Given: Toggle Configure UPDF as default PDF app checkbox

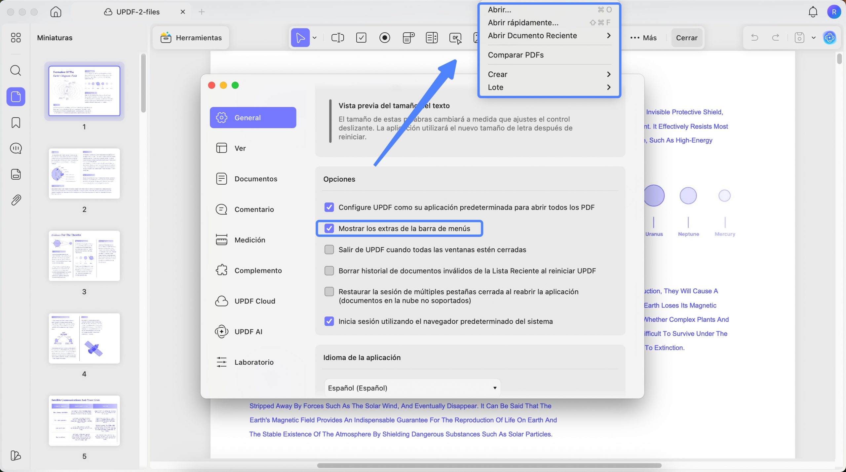Looking at the screenshot, I should (x=329, y=207).
